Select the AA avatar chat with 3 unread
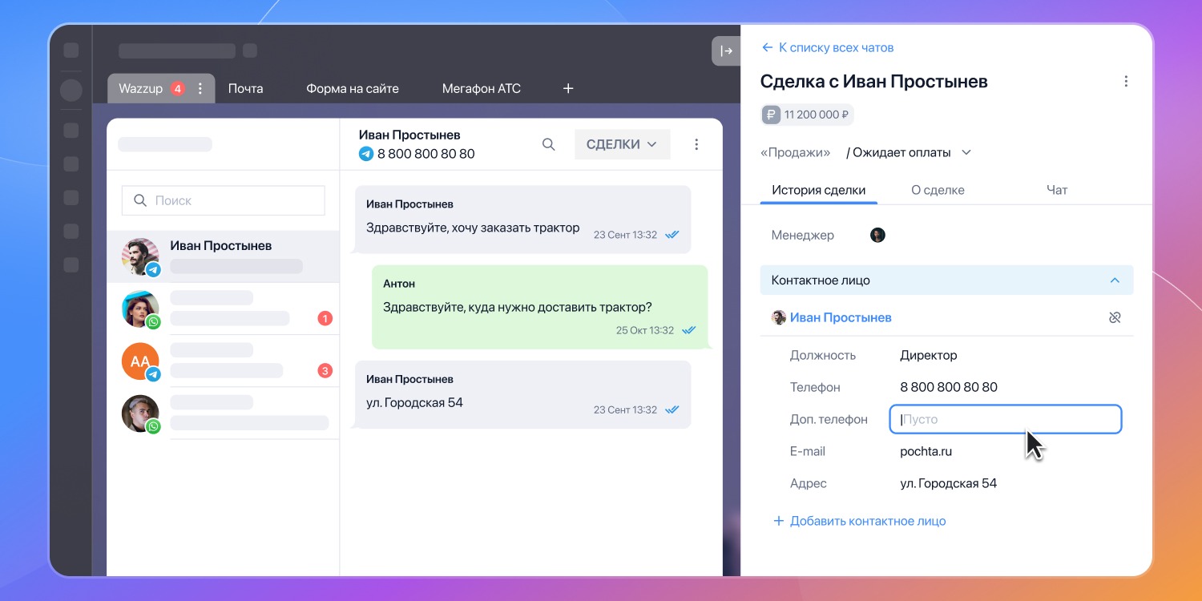1202x601 pixels. [x=223, y=361]
